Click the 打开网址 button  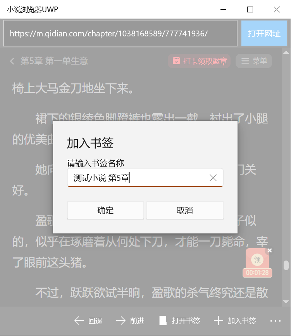click(264, 33)
